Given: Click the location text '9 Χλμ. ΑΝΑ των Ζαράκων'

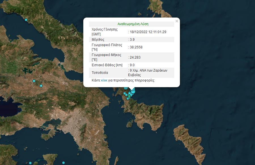Looking at the screenshot, I should coord(148,70).
